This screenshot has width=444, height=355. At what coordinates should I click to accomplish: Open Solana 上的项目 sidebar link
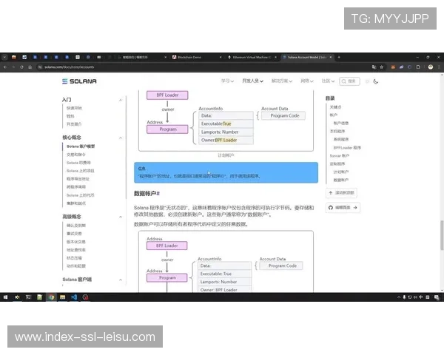pos(81,171)
